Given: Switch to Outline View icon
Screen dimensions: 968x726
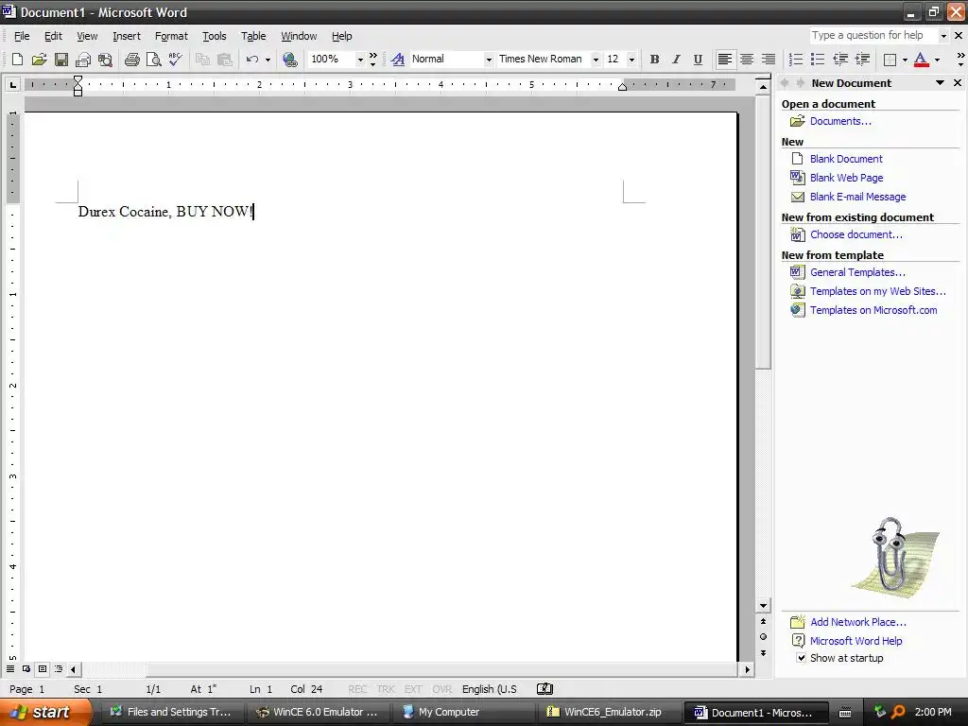Looking at the screenshot, I should (59, 669).
